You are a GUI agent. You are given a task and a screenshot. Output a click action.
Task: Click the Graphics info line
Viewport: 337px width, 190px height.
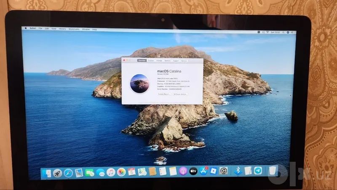tap(174, 86)
